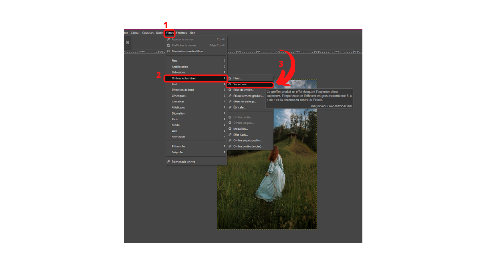Viewport: 486px width, 272px height.
Task: Choose Ombre portée (ancien)... filter
Action: [250, 147]
